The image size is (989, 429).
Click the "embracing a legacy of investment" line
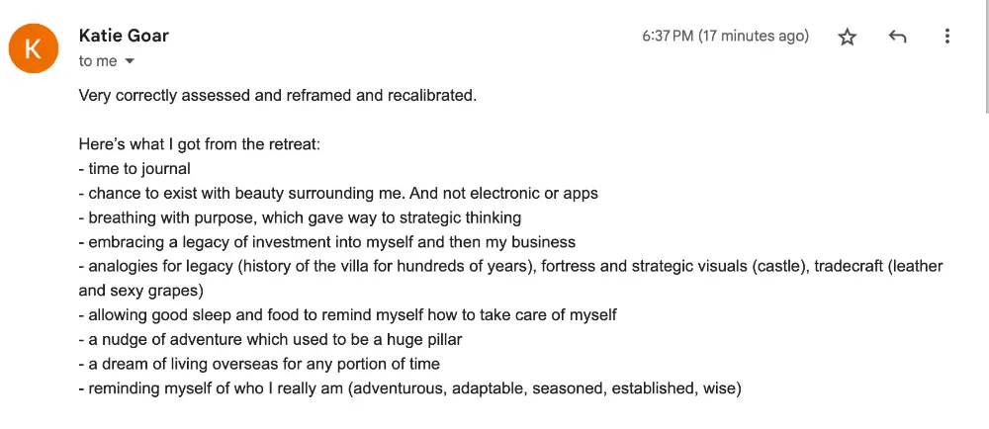(326, 242)
